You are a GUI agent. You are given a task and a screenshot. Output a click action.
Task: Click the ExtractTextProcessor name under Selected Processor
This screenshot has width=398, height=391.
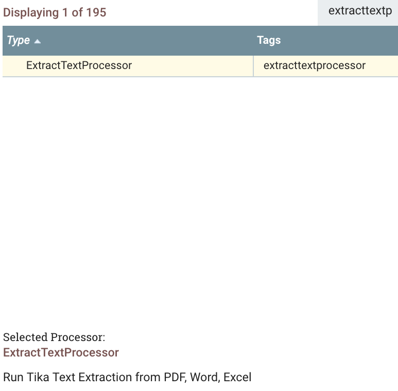pos(61,353)
